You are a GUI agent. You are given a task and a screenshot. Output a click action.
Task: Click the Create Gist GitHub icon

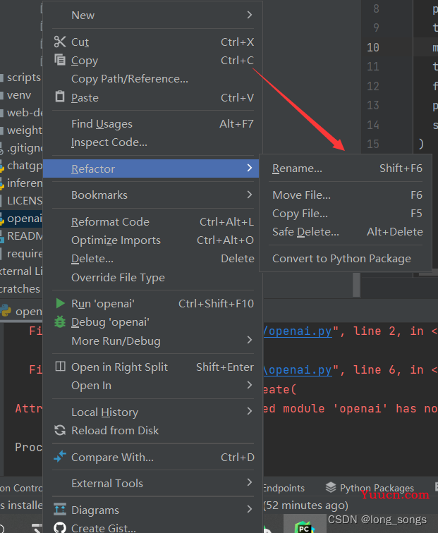pyautogui.click(x=60, y=527)
